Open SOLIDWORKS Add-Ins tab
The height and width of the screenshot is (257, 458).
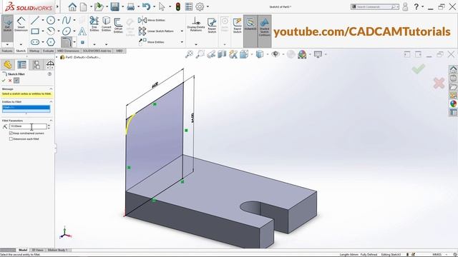pyautogui.click(x=97, y=51)
